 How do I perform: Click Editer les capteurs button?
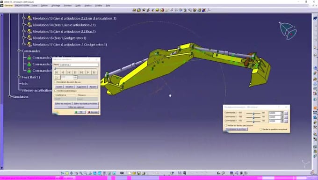[x=76, y=107]
